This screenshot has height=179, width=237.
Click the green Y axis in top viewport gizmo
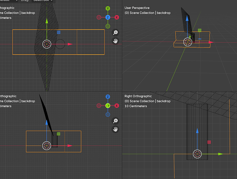point(108,9)
